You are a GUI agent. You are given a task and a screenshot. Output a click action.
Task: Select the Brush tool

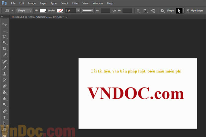coord(4,68)
